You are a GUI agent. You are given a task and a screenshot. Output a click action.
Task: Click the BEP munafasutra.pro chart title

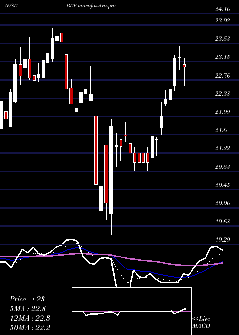pos(91,6)
